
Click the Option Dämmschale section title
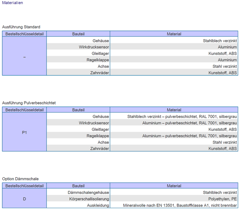coord(21,179)
